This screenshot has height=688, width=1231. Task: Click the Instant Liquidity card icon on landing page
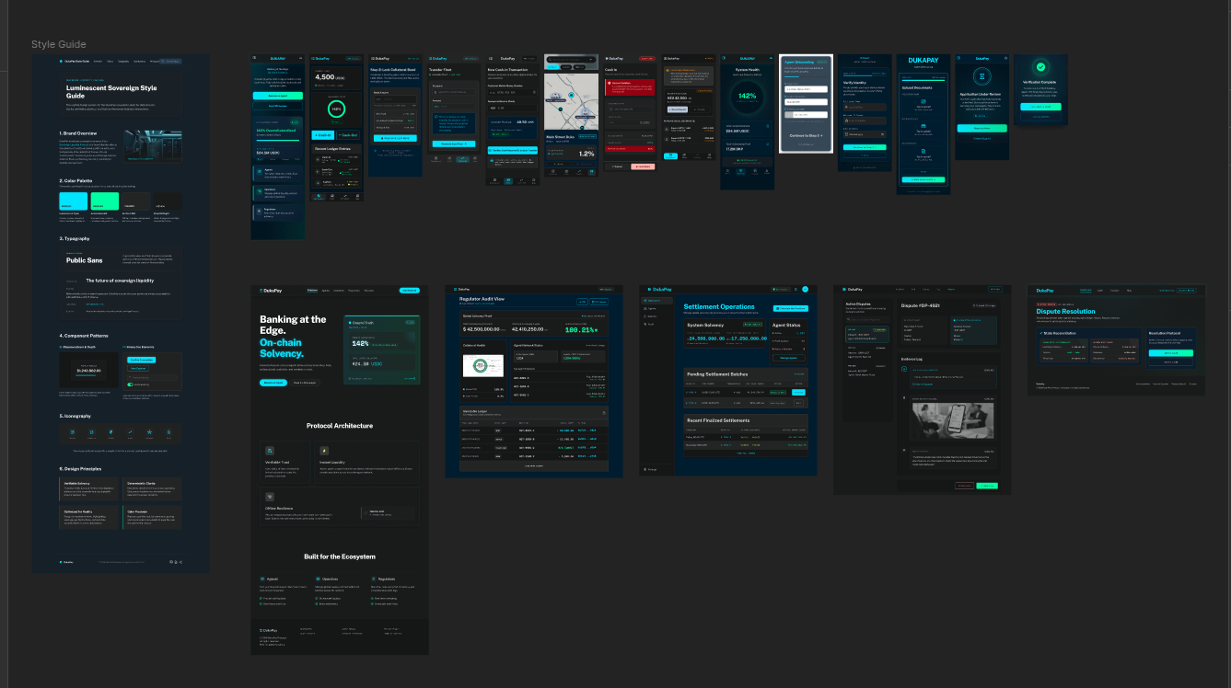tap(324, 451)
